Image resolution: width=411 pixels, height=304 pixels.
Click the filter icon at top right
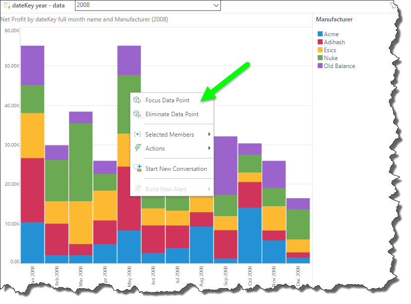coord(394,5)
